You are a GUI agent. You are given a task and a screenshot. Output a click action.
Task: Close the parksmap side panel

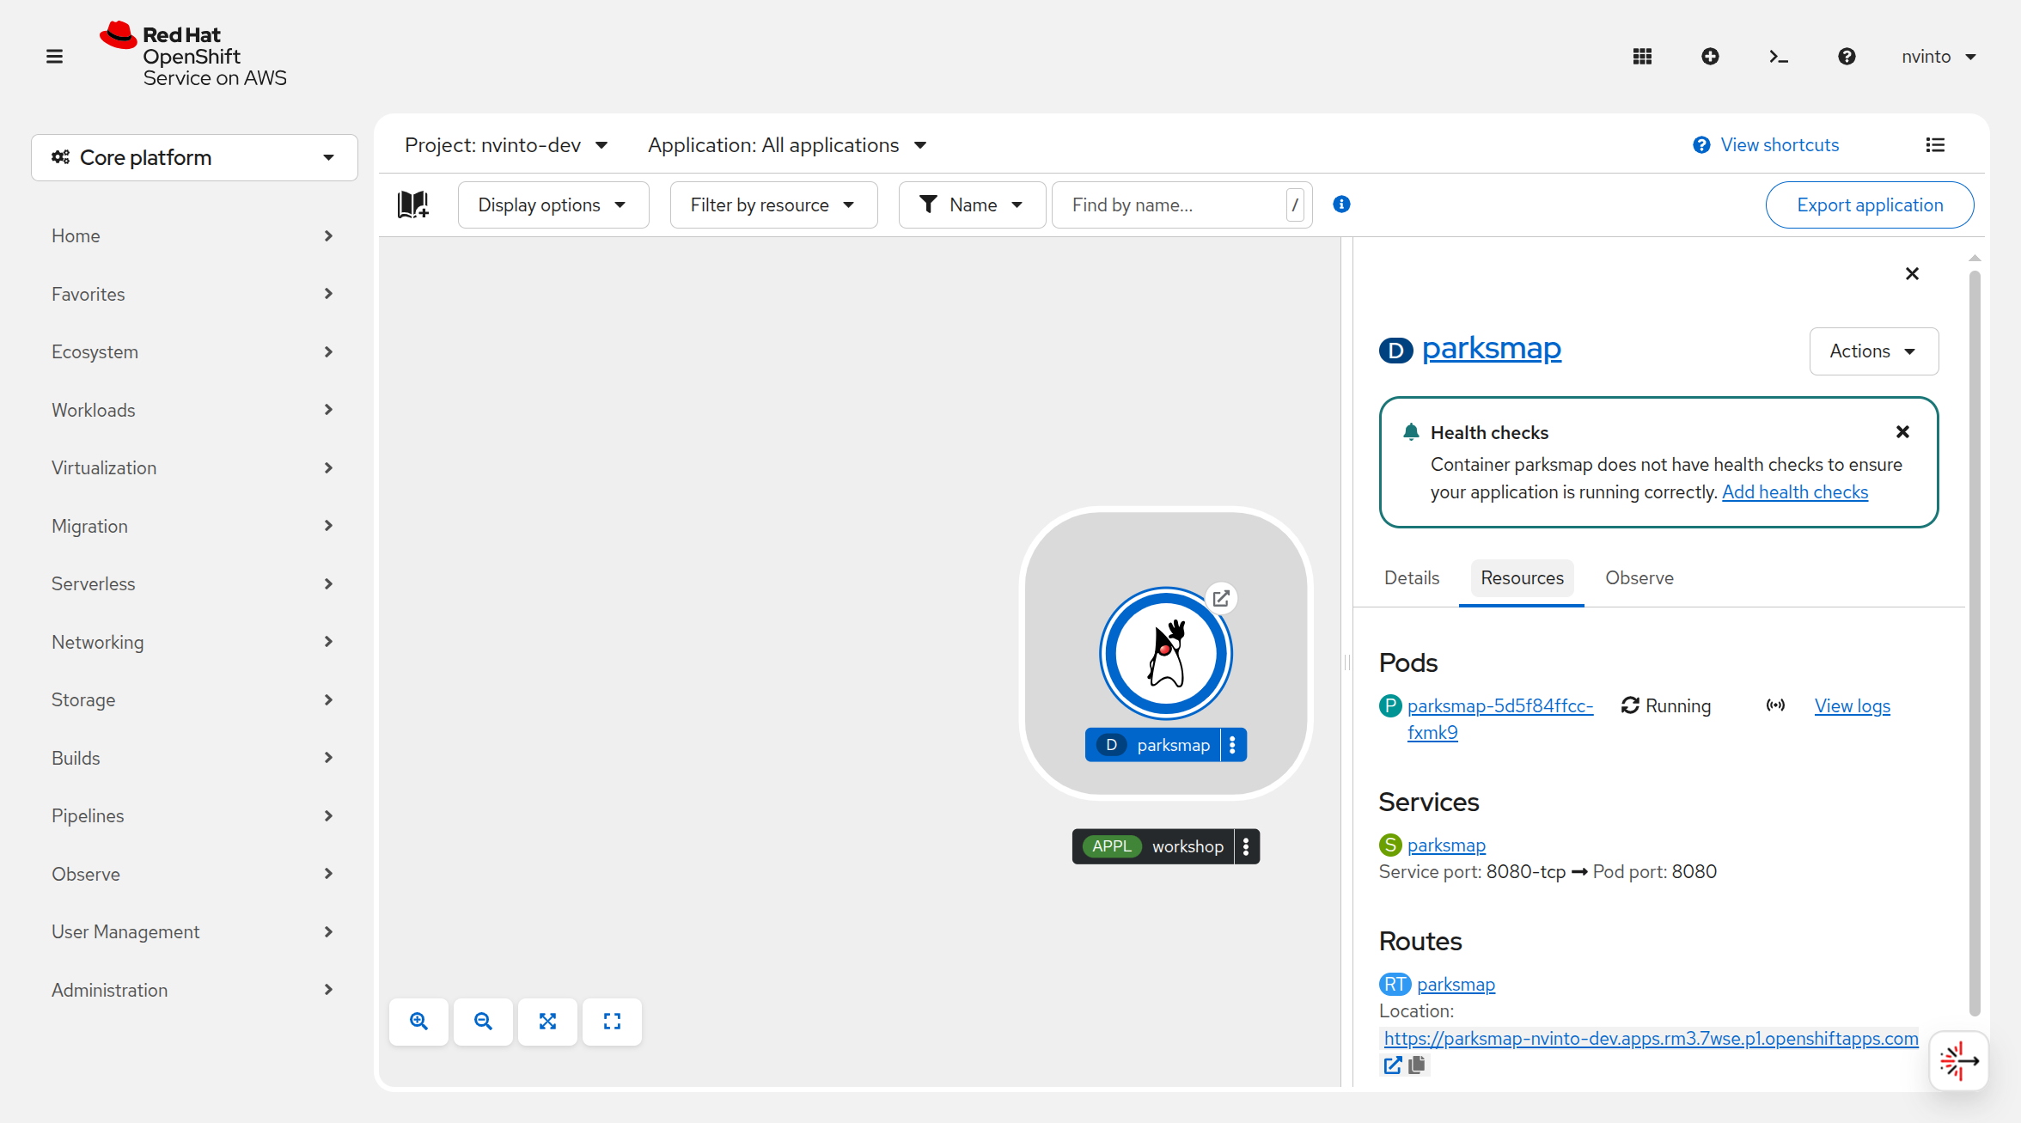(x=1912, y=274)
